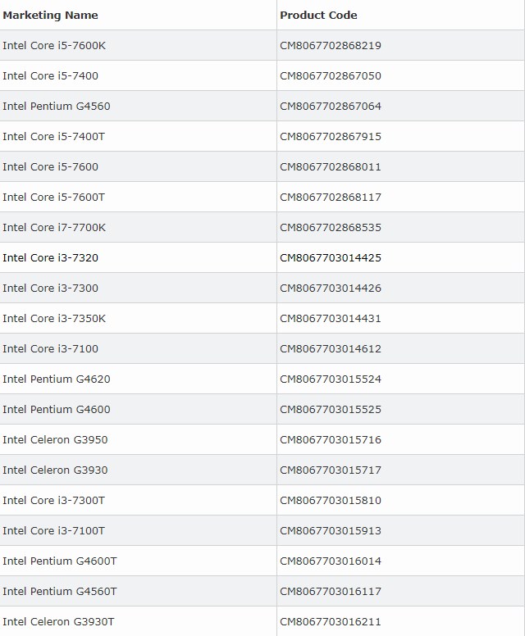Select the Intel Core i5-7600K cell
525x636 pixels.
pyautogui.click(x=54, y=46)
